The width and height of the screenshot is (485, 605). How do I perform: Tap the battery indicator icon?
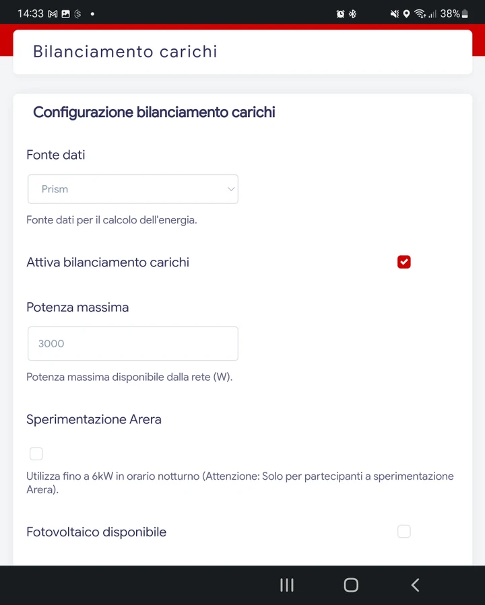tap(465, 14)
